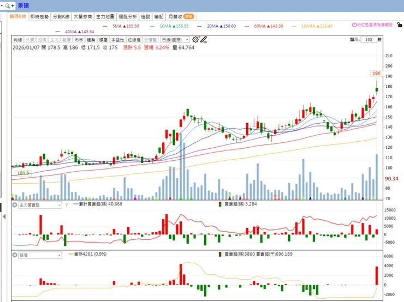Click the 186 high price label
Viewport: 404px width, 302px height.
pos(377,73)
